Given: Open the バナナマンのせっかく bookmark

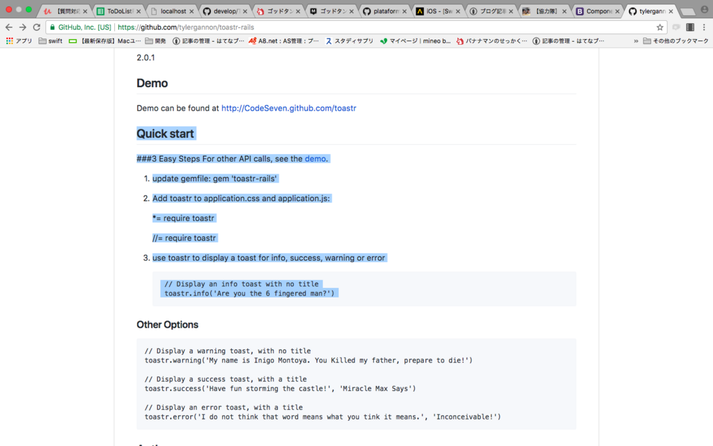Looking at the screenshot, I should 492,41.
